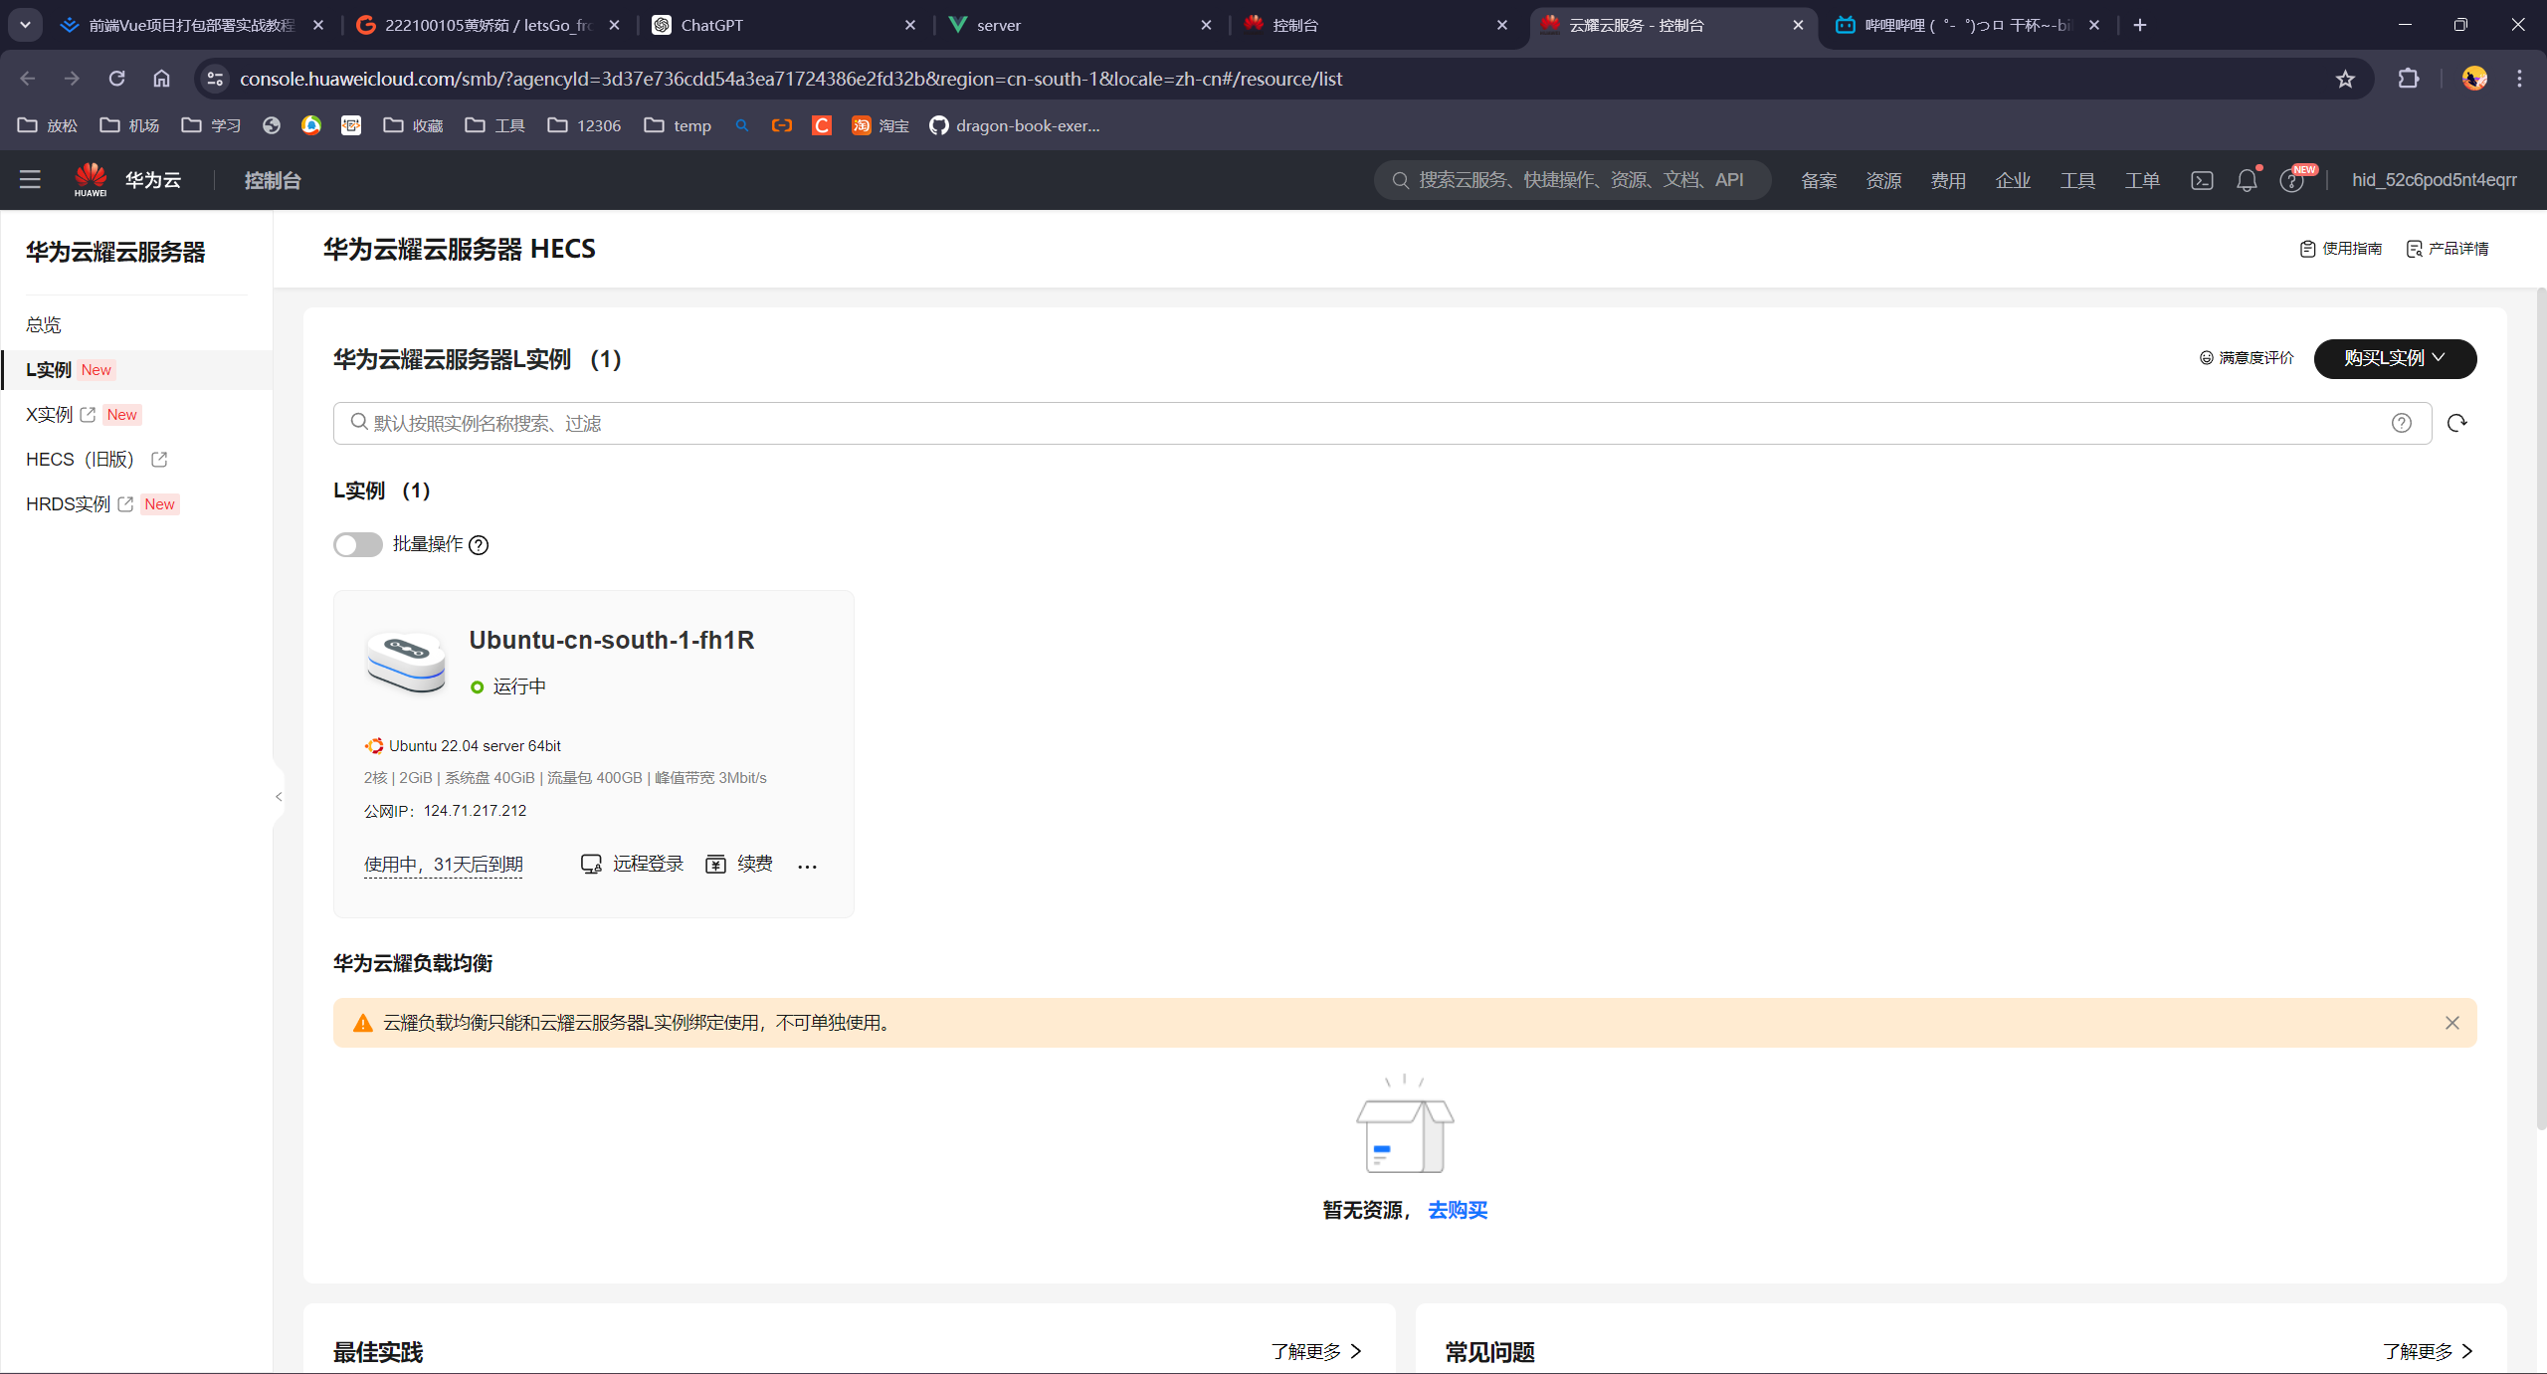The height and width of the screenshot is (1374, 2547).
Task: Bookmark this page with star icon
Action: point(2345,79)
